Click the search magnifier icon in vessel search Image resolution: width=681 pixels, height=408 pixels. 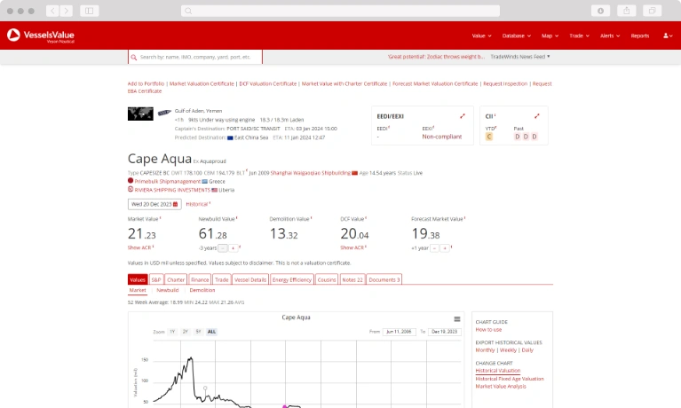click(x=134, y=58)
